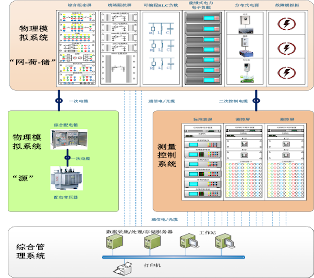Click the connector ring on 一次电缆 line

pyautogui.click(x=59, y=101)
